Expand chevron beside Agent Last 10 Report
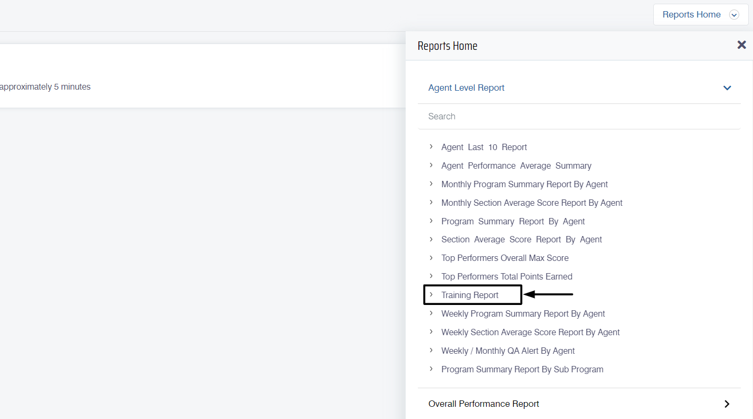Screen dimensions: 753x419 431,146
